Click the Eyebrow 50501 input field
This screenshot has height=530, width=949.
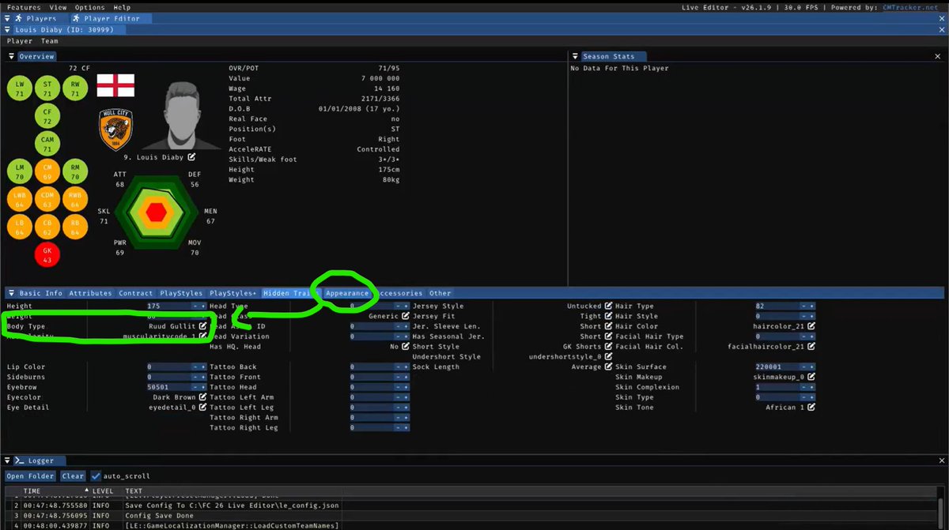[168, 387]
